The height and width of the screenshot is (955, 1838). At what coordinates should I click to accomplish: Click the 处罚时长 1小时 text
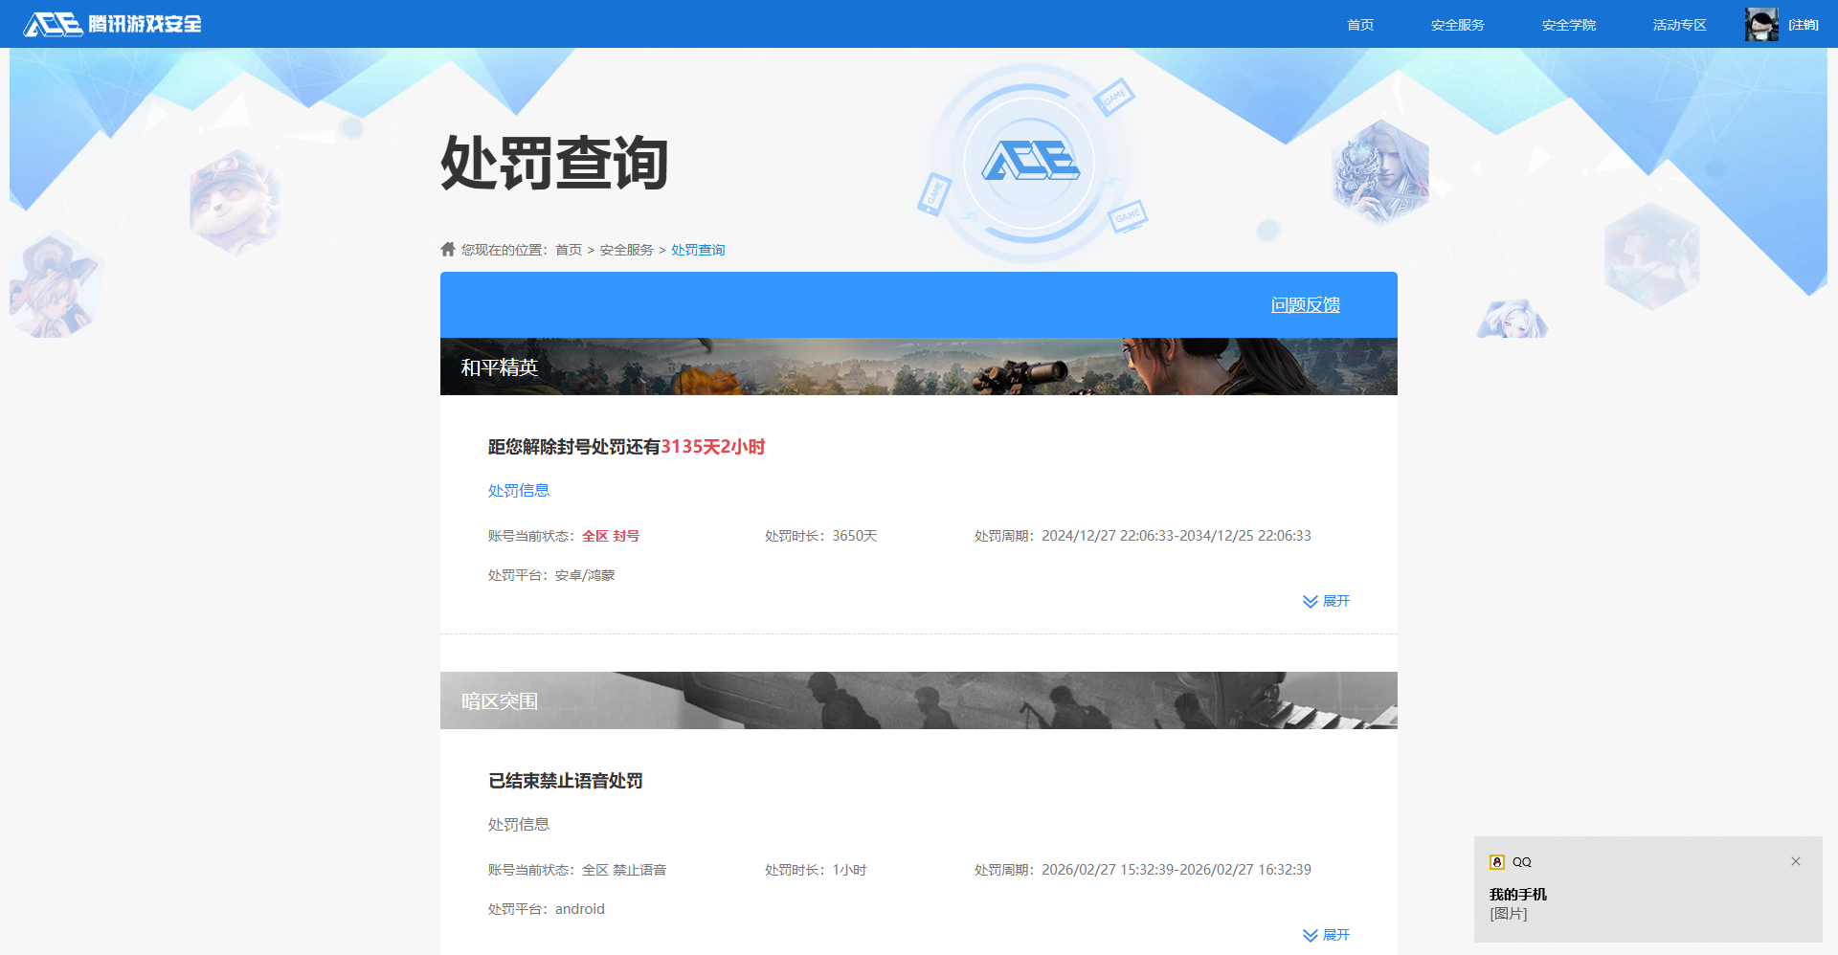[x=816, y=870]
